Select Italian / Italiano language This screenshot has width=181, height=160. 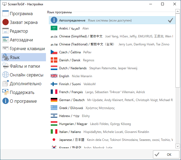(x=112, y=132)
